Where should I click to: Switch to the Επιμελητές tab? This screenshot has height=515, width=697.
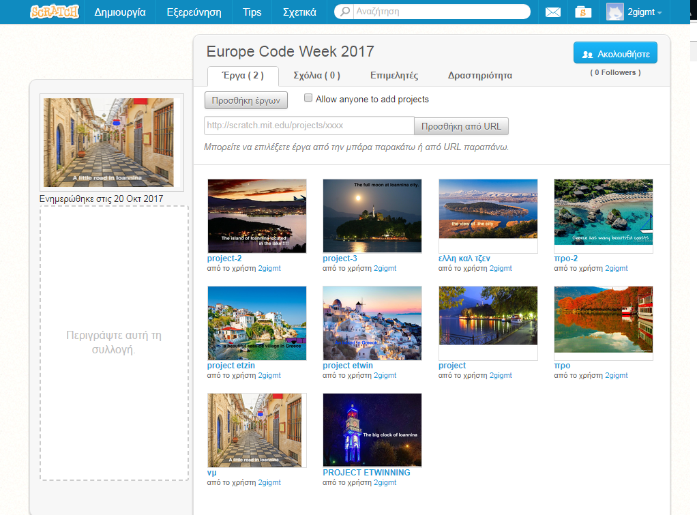click(394, 76)
